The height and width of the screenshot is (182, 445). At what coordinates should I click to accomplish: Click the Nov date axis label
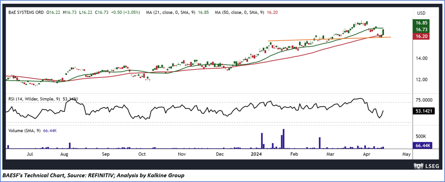point(182,154)
